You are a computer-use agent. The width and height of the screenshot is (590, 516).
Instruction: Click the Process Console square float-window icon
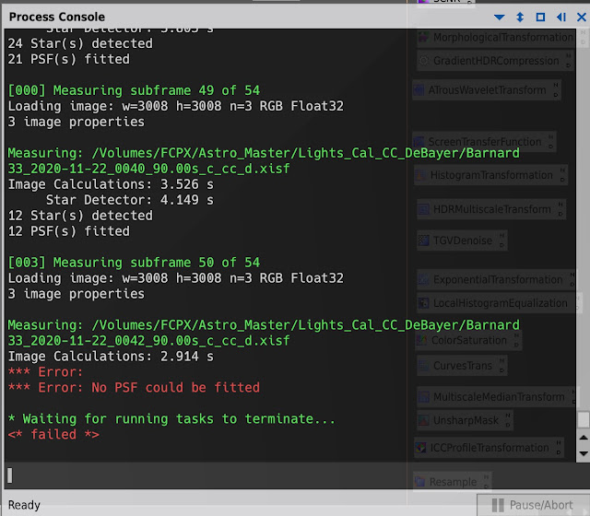tap(540, 17)
